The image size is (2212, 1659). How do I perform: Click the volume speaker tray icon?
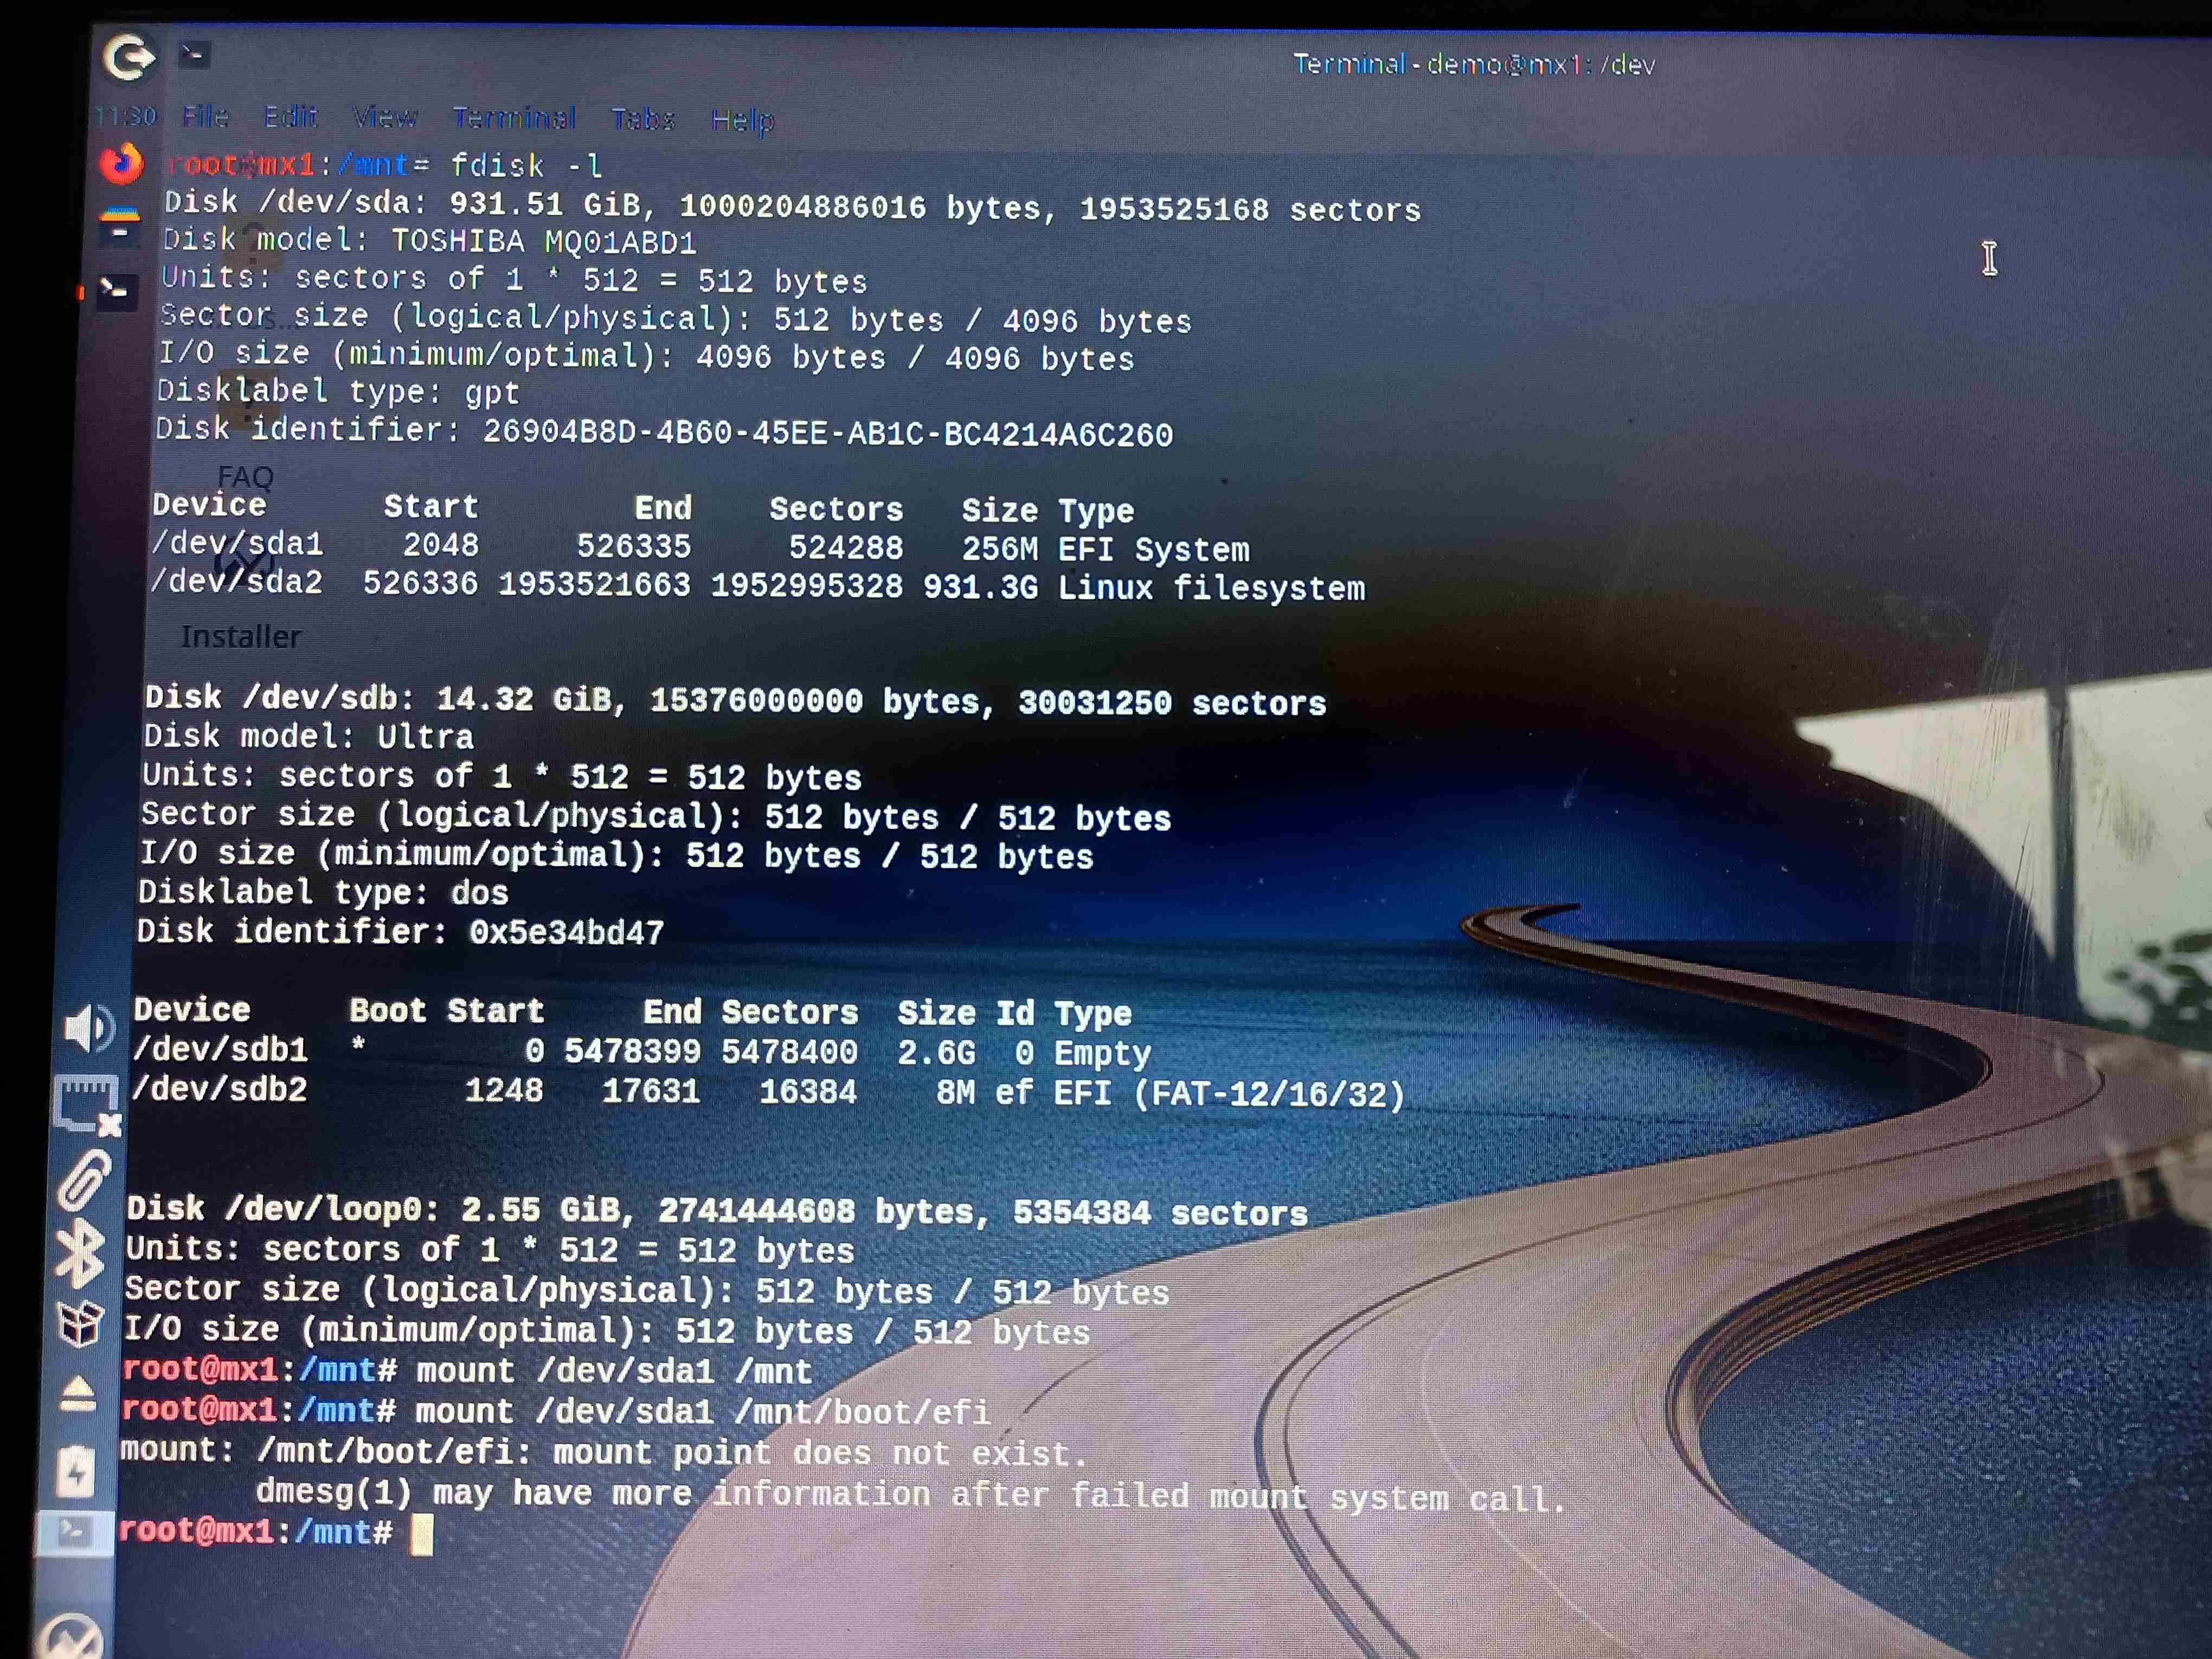tap(88, 1028)
